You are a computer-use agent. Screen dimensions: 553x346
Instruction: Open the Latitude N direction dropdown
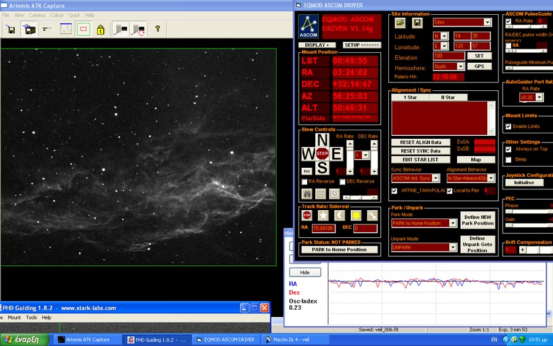[444, 36]
